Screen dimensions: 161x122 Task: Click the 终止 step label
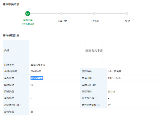128,21
